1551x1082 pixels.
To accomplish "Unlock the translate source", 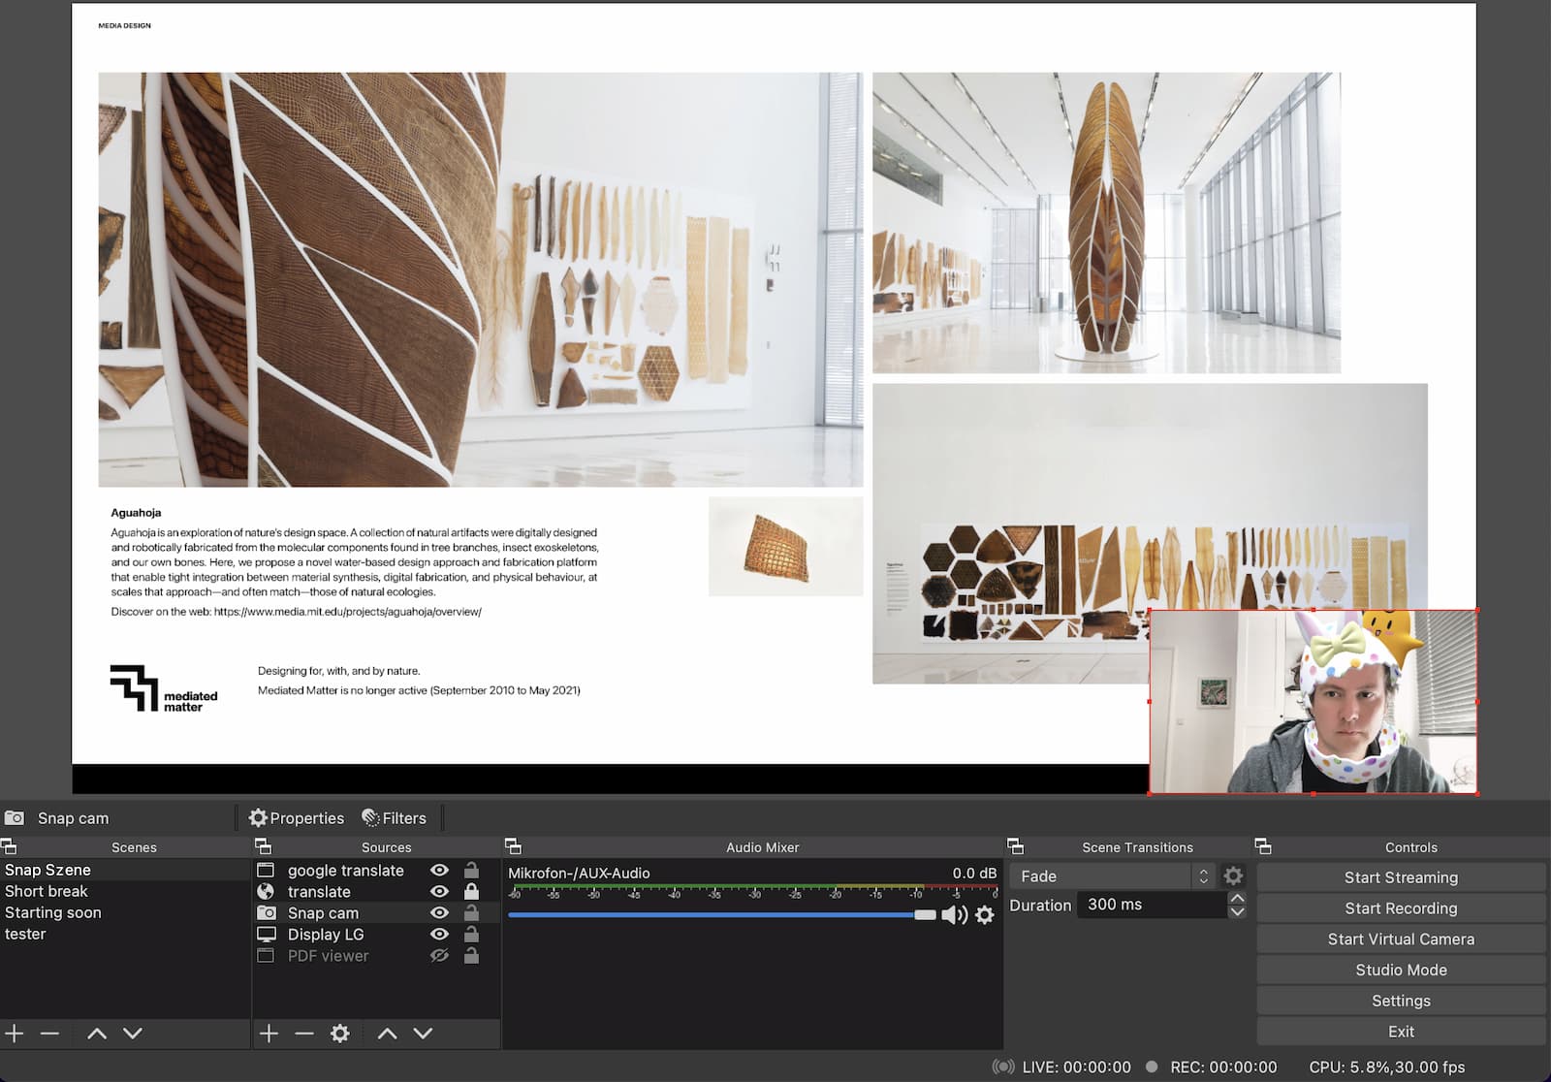I will click(x=471, y=891).
